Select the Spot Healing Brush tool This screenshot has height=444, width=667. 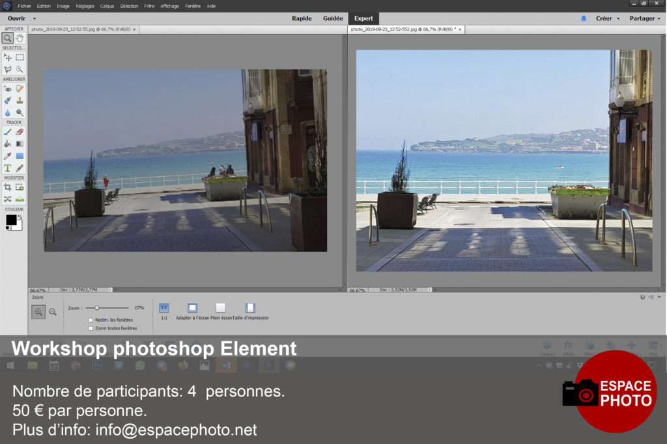pyautogui.click(x=20, y=88)
